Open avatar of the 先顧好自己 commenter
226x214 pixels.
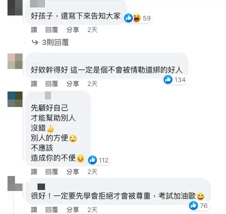(15, 99)
